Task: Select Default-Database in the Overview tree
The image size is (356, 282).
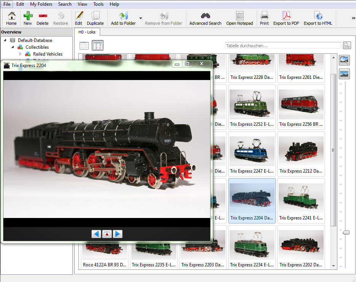Action: click(x=35, y=40)
